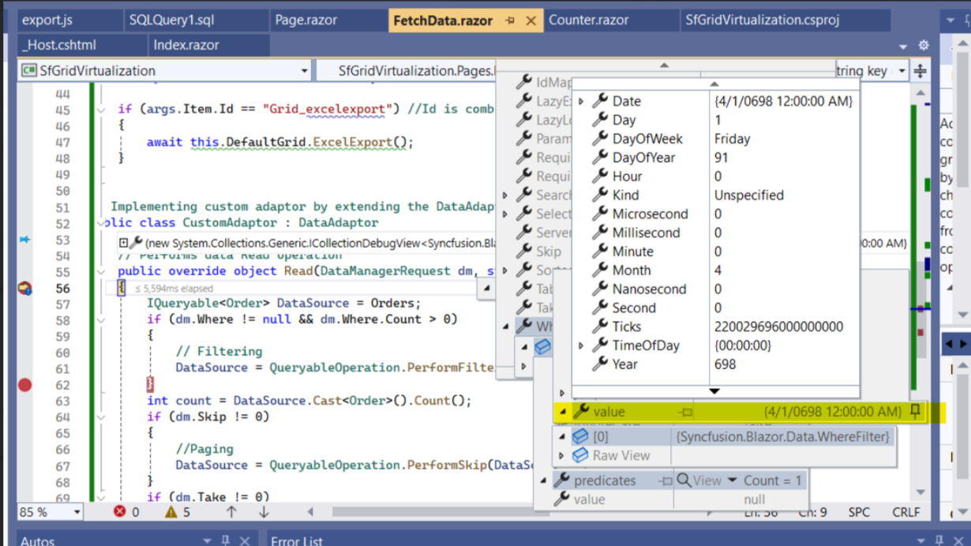Open the predicates View visualizer magnifier
Viewport: 971px width, 546px height.
[x=684, y=481]
